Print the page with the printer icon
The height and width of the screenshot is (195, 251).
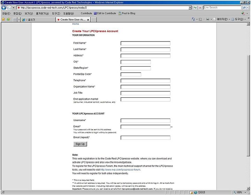click(208, 19)
